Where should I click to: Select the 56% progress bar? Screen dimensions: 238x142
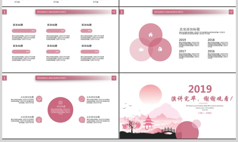[53, 52]
